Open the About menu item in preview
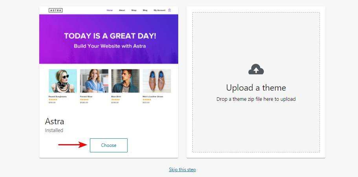Image resolution: width=358 pixels, height=177 pixels. (x=122, y=10)
